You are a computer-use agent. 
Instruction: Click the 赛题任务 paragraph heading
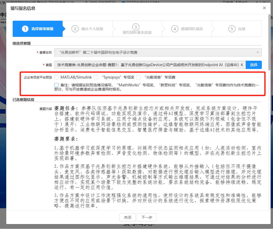66,108
